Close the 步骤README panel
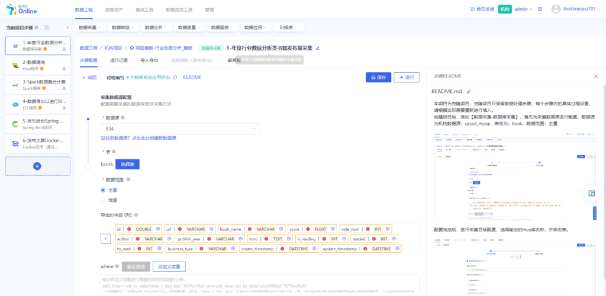 click(x=595, y=76)
